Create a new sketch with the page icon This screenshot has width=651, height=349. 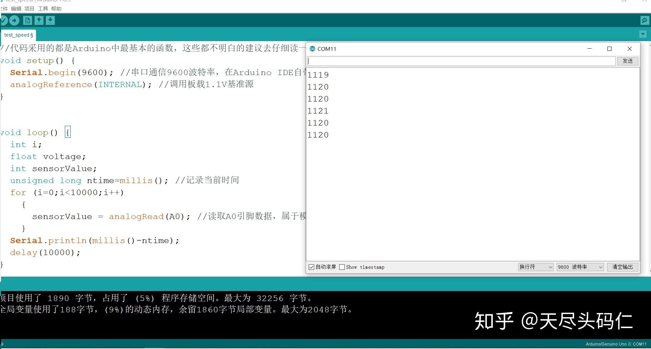point(27,21)
